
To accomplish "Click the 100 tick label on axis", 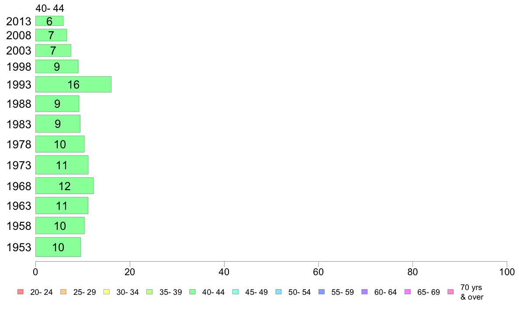I will pyautogui.click(x=507, y=272).
